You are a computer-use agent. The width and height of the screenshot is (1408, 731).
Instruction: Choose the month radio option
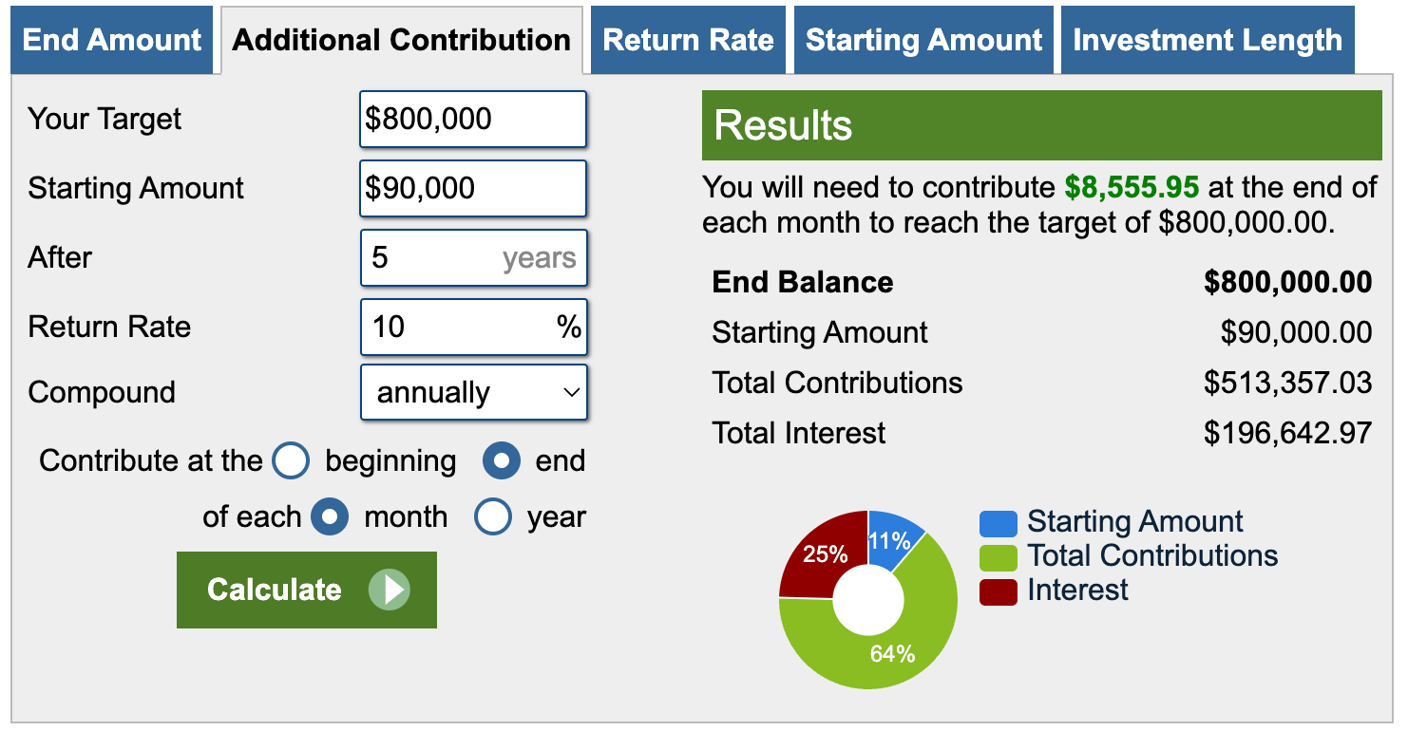(330, 517)
